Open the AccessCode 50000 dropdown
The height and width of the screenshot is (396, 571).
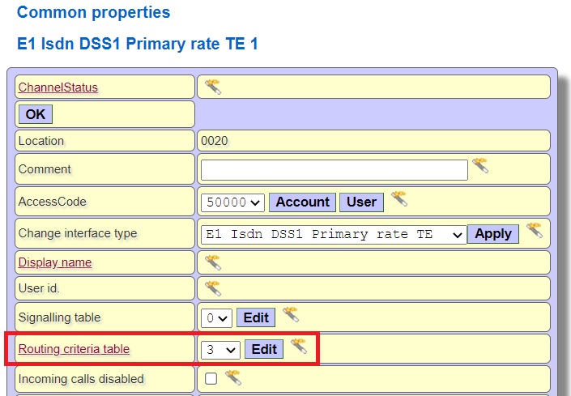(x=232, y=202)
